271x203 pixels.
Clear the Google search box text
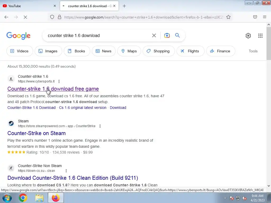[x=154, y=36]
